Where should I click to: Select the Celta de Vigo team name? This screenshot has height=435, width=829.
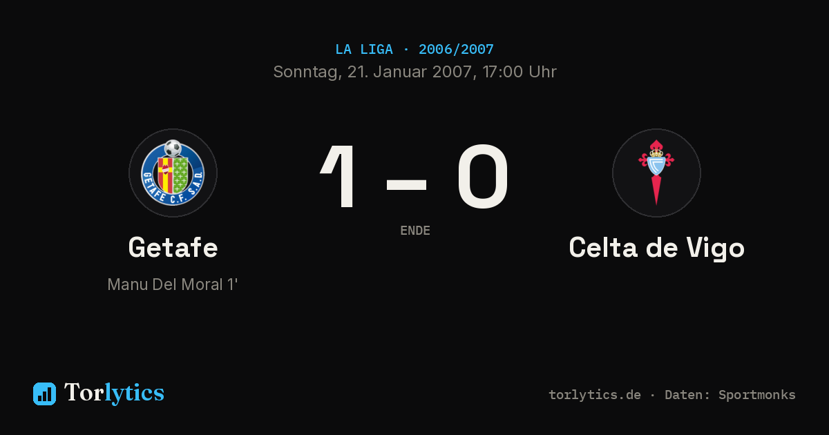click(x=656, y=248)
